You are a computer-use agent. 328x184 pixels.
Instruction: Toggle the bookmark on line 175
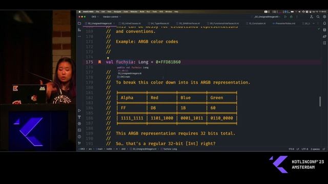[x=99, y=62]
